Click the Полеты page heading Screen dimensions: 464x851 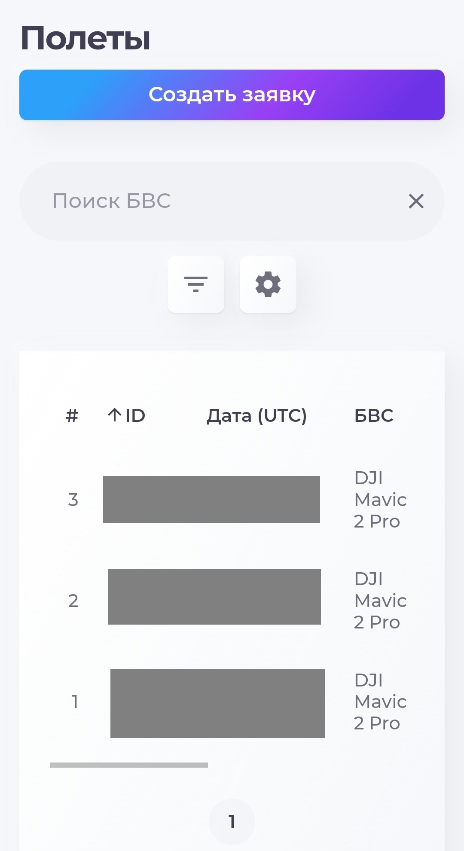coord(85,38)
